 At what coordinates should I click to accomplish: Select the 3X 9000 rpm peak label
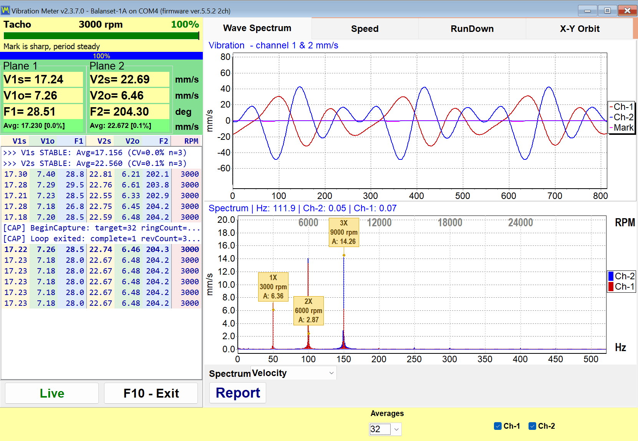(x=344, y=232)
